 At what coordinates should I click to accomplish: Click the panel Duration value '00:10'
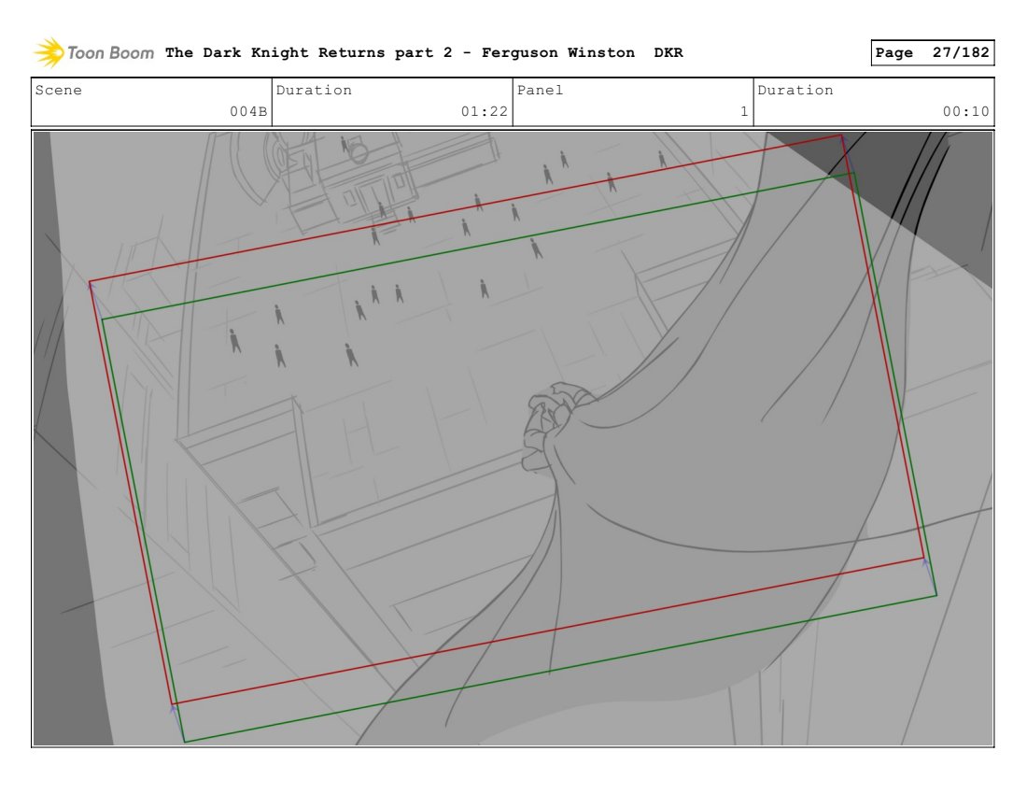pos(965,111)
